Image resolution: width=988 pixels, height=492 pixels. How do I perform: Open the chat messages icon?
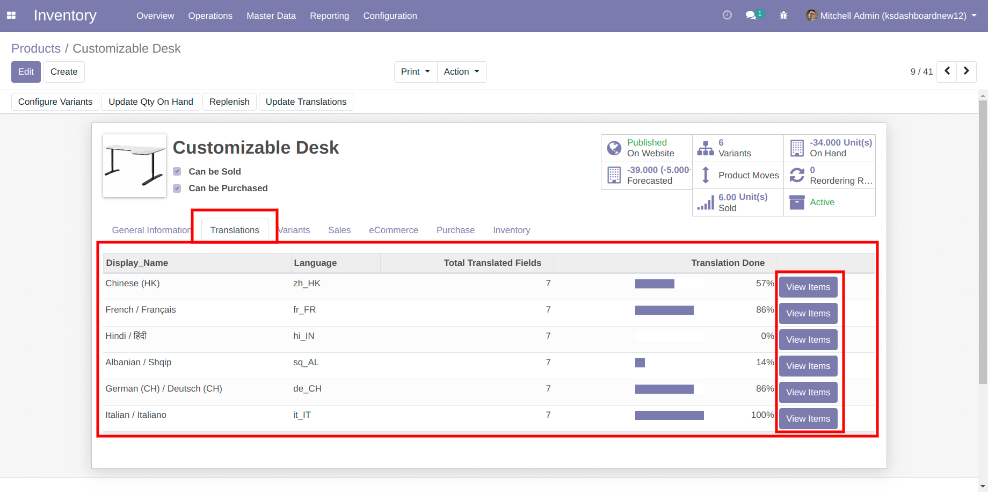(x=751, y=15)
